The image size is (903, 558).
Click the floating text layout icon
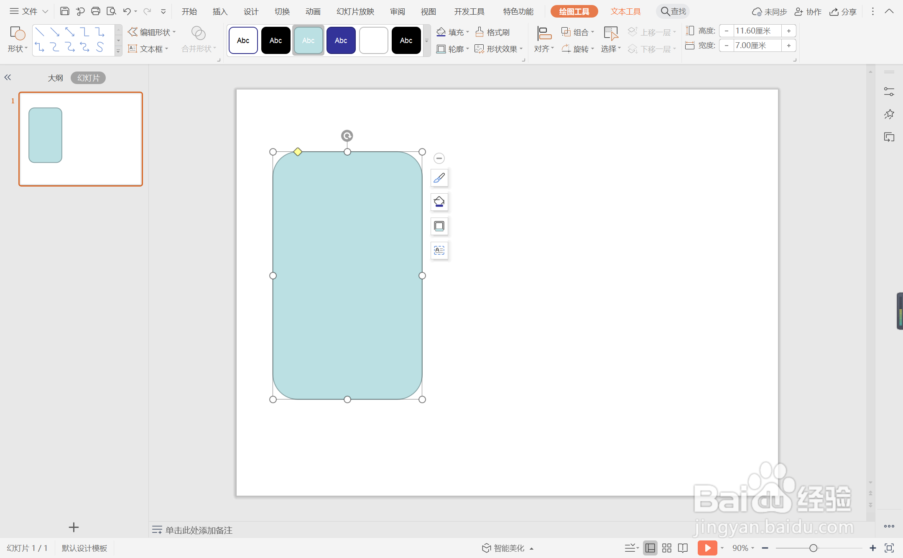coord(439,251)
